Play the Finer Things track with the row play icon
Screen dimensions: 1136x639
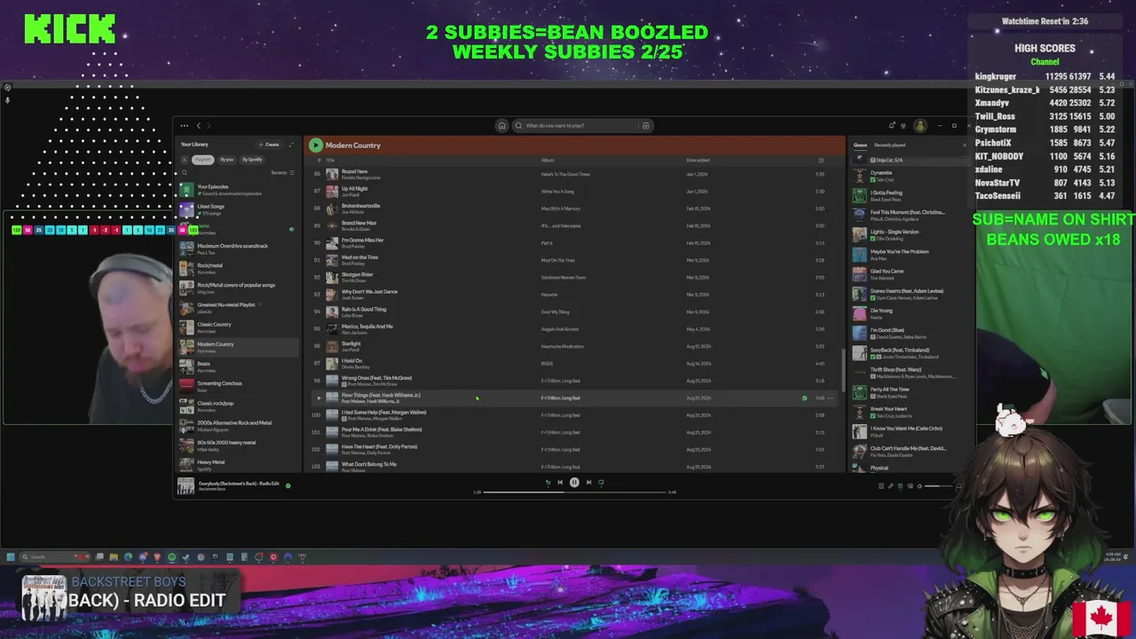point(319,398)
